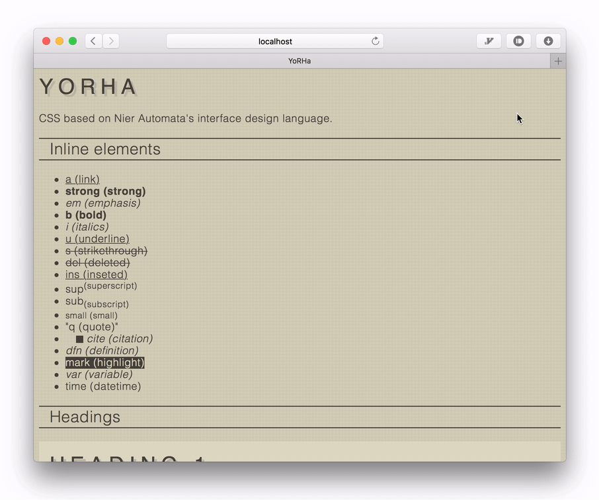Click the 'del (deleted)' text
This screenshot has height=500, width=599.
pyautogui.click(x=97, y=263)
